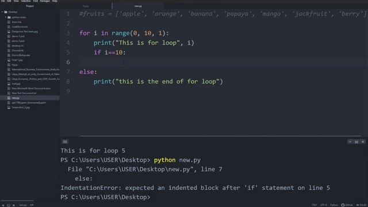Open New Microsoft Word Document.docx
The width and height of the screenshot is (368, 207).
pos(31,89)
